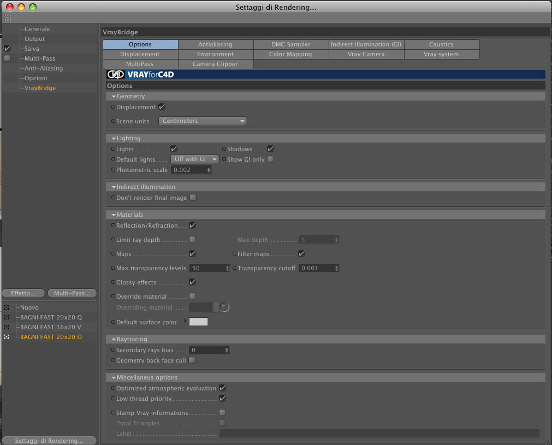Collapse the Raytracing section
This screenshot has width=552, height=445.
(x=114, y=340)
